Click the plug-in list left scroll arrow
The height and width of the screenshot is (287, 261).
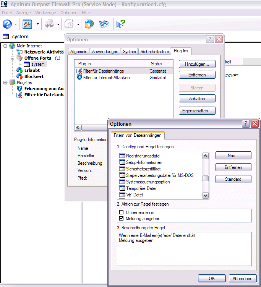click(x=78, y=127)
